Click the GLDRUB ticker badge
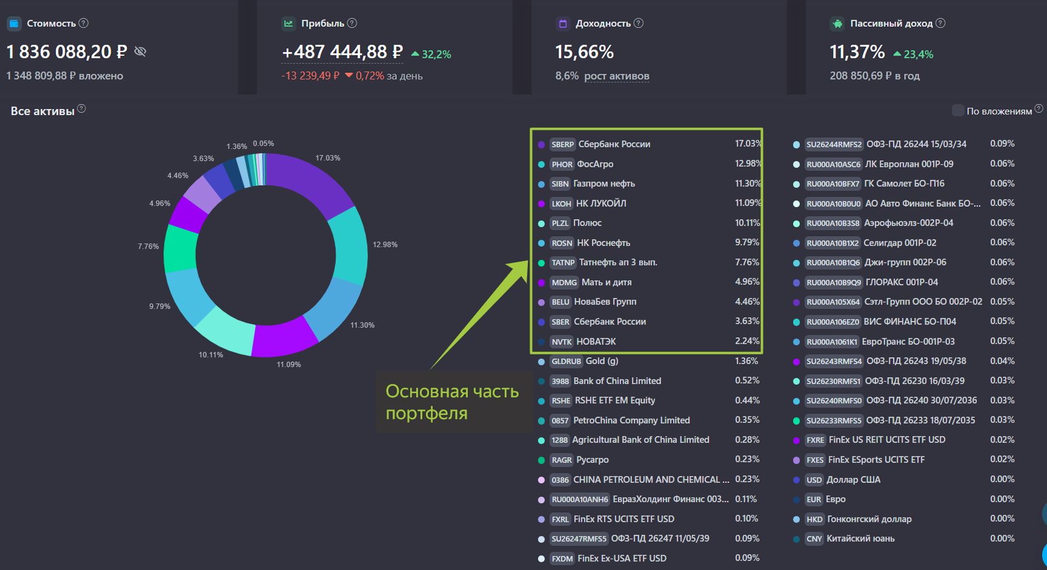 [567, 361]
